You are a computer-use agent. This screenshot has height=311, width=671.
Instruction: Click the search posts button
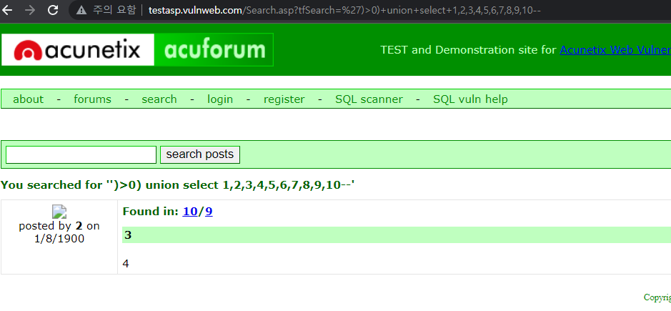[200, 154]
